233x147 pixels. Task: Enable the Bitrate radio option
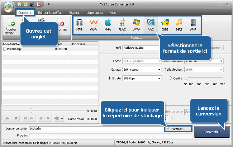109,78
